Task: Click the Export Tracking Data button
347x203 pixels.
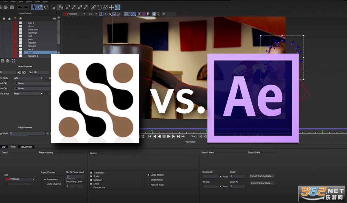Action: (262, 176)
